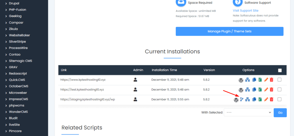294x136 pixels.
Task: Click the Space Required icon
Action: coord(180,2)
